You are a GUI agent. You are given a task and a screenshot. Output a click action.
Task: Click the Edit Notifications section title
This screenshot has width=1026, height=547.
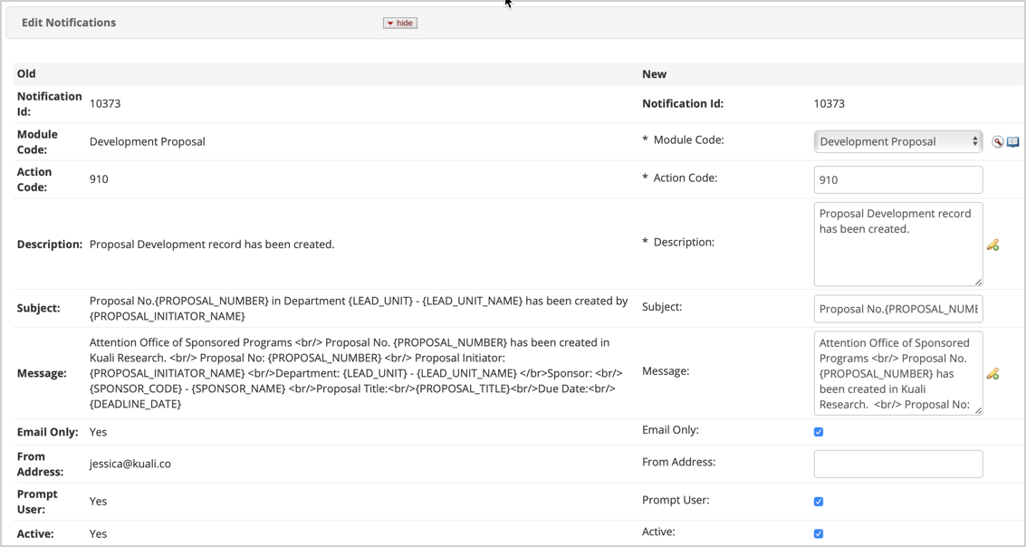tap(69, 23)
